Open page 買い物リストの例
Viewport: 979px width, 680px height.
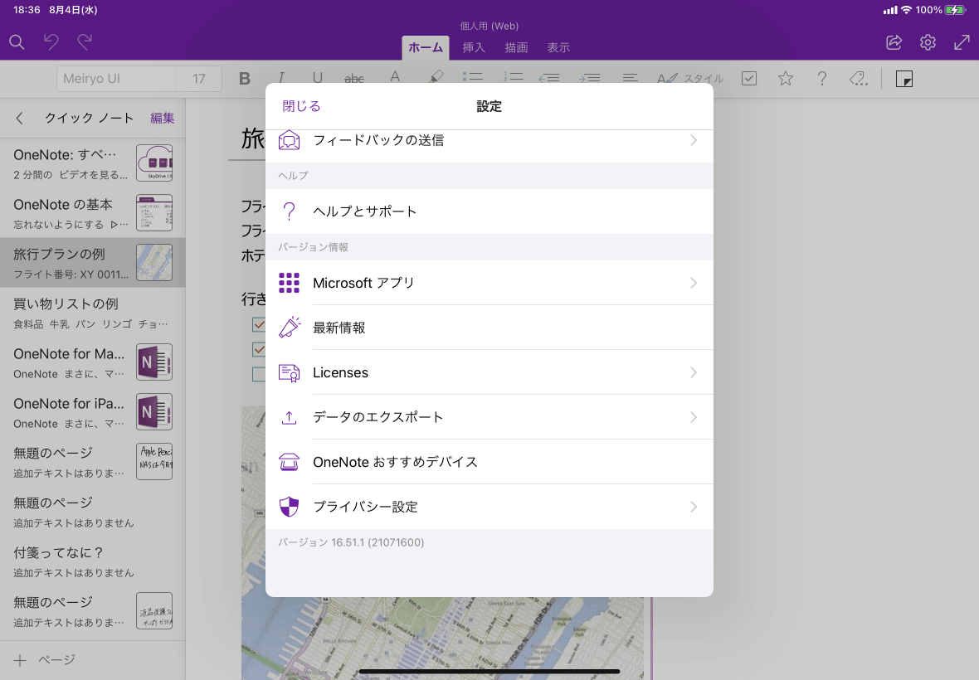pos(92,312)
